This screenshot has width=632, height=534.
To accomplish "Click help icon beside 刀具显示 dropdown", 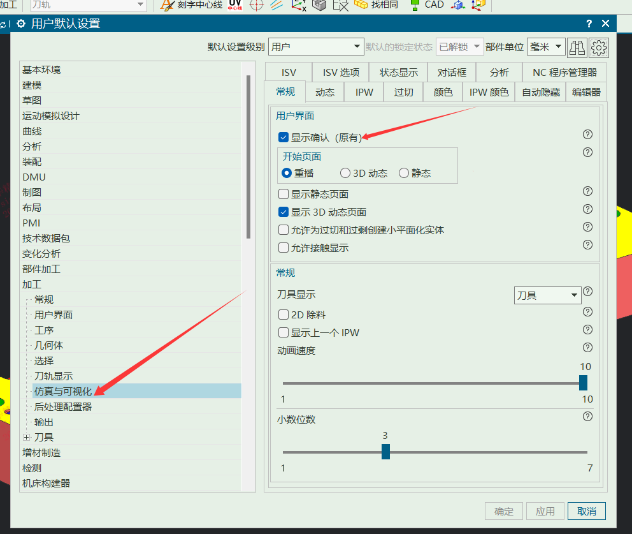I will pos(587,292).
